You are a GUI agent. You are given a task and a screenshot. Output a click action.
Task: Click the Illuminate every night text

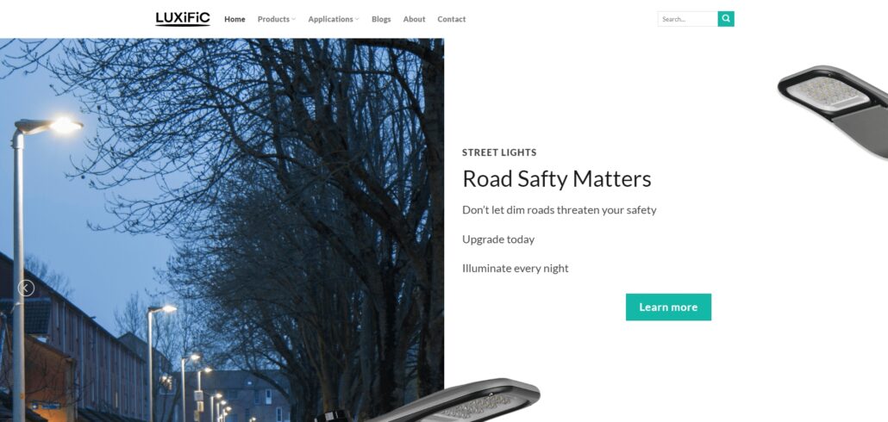(516, 268)
